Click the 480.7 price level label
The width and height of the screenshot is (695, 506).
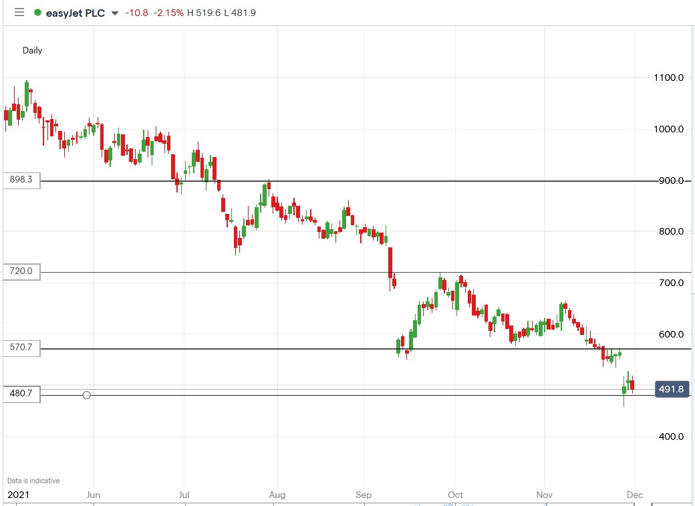pos(21,394)
